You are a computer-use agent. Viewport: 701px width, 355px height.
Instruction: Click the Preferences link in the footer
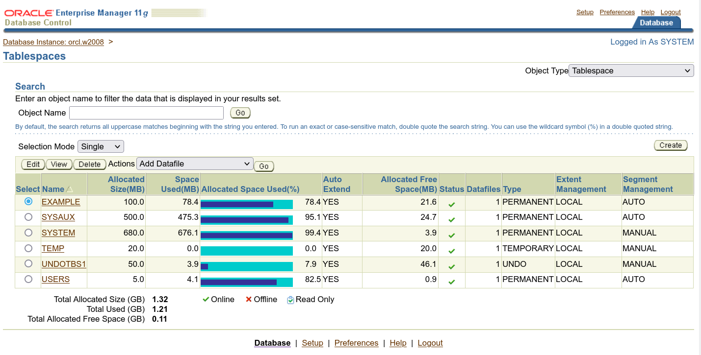click(356, 343)
